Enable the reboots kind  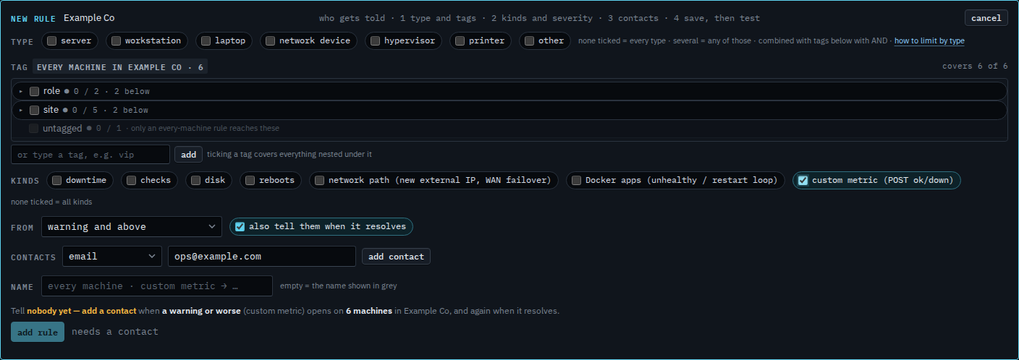click(x=250, y=181)
